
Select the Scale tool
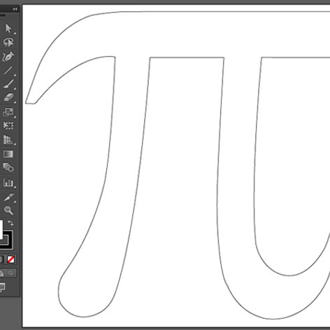[x=8, y=112]
